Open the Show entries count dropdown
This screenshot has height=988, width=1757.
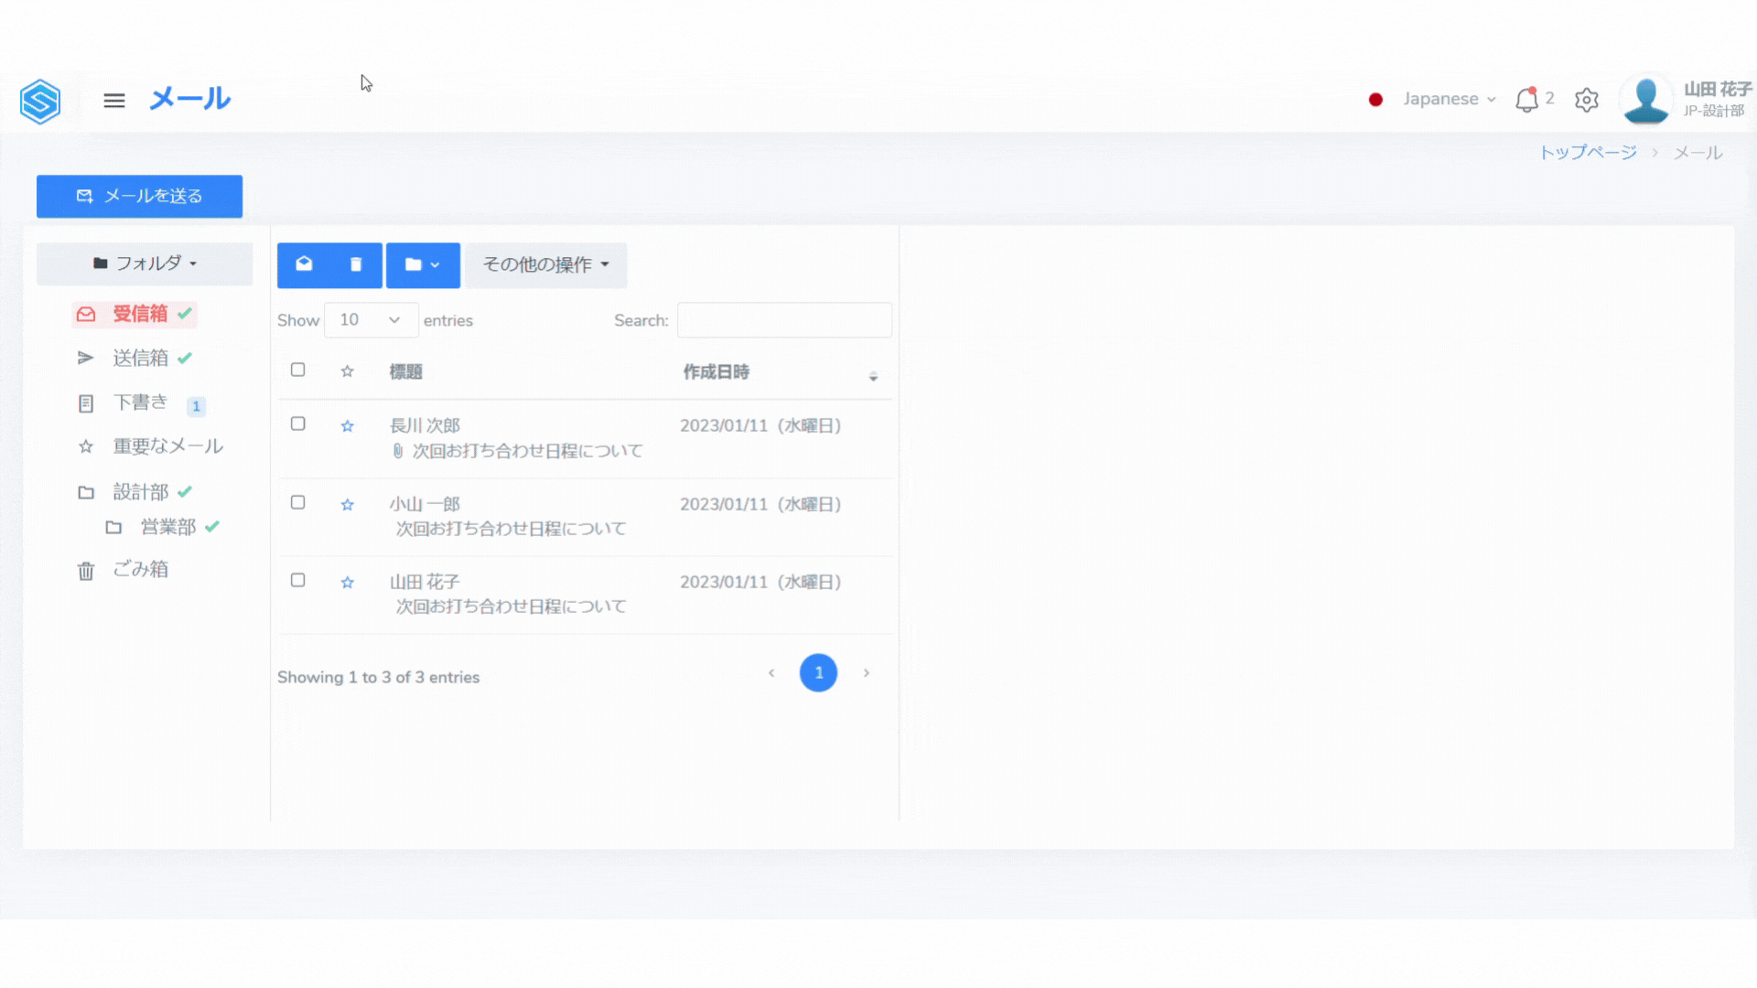371,320
